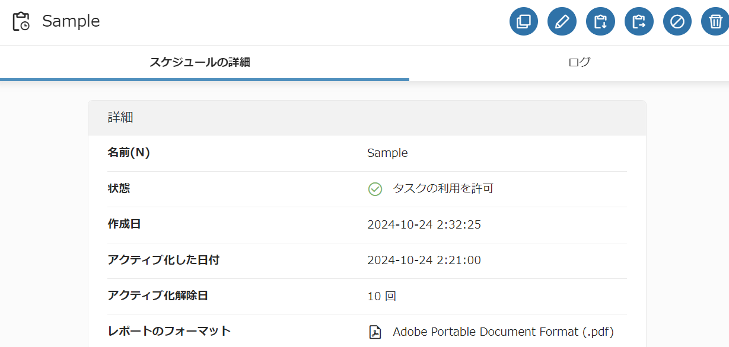The image size is (729, 347).
Task: Click the 10 回 value
Action: [x=381, y=296]
